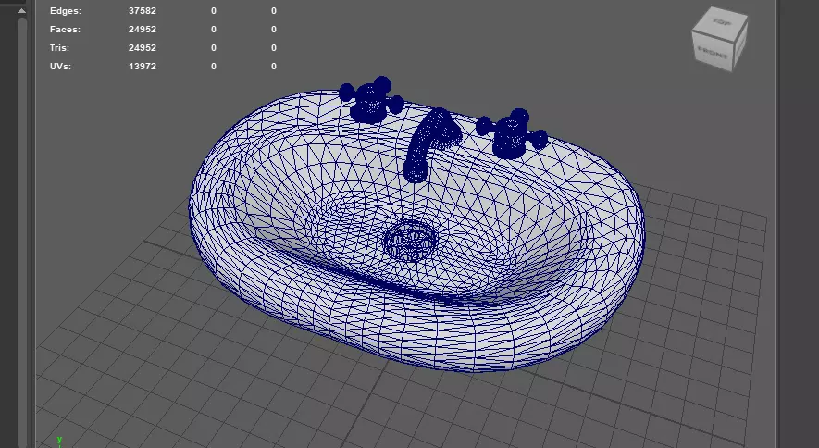Select the Tris count value 24952
Image resolution: width=819 pixels, height=448 pixels.
click(143, 47)
